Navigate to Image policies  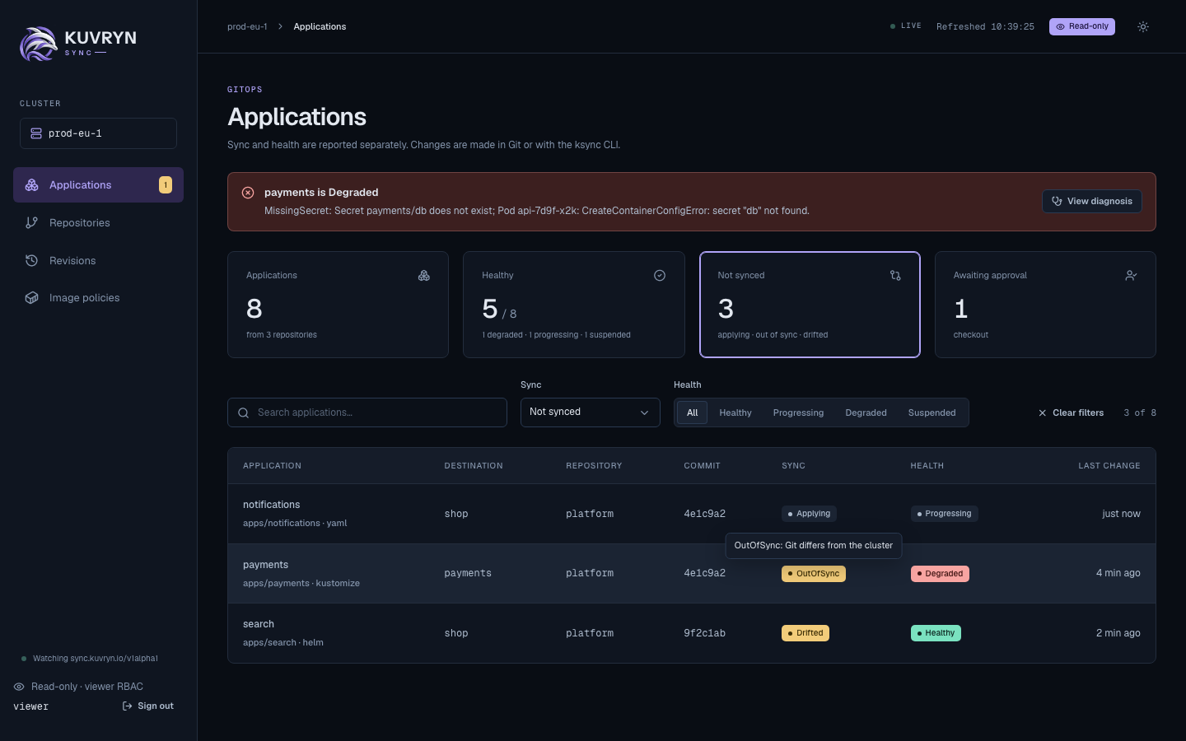pyautogui.click(x=98, y=298)
